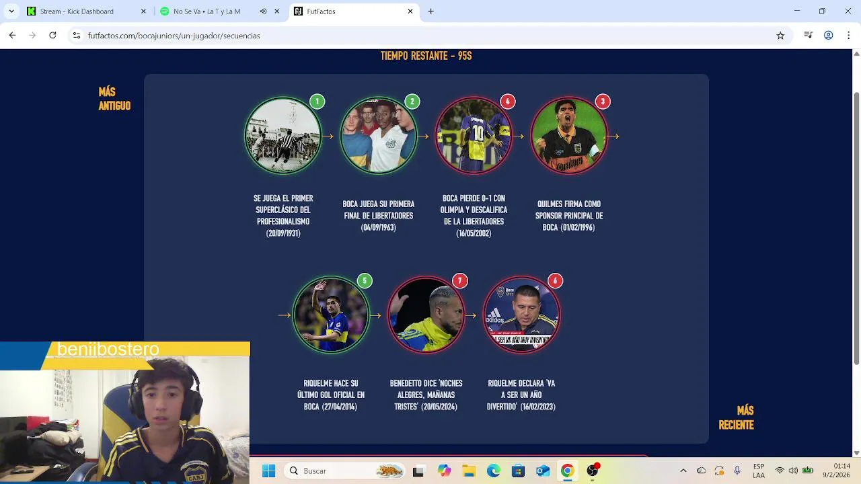Mute audio on the 'No Se Va' tab
This screenshot has width=861, height=484.
pos(263,11)
